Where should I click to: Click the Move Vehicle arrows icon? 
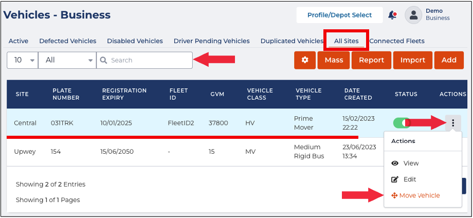[394, 195]
